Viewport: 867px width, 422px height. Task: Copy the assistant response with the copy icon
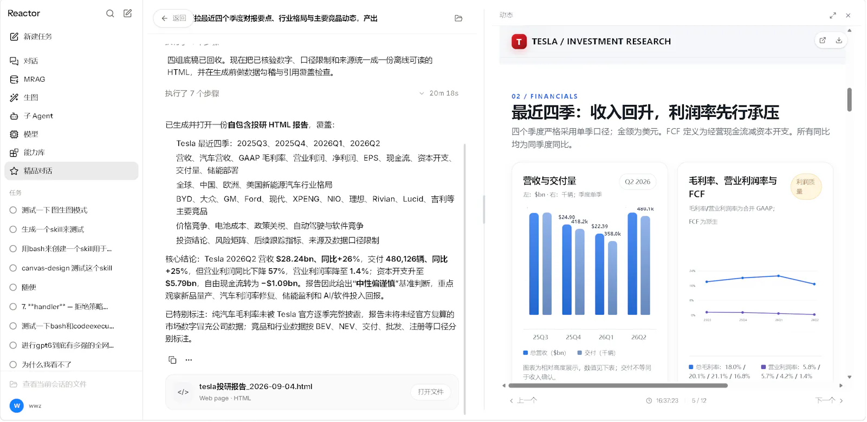click(172, 360)
